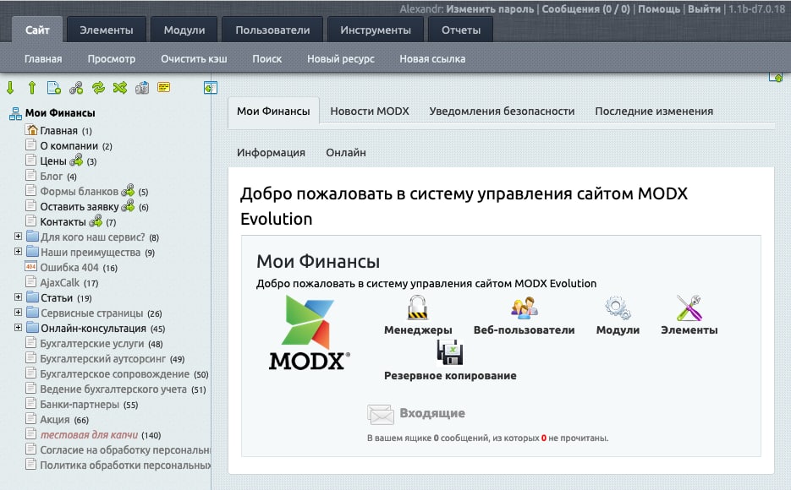Click the collapse top bar icon at top right
The height and width of the screenshot is (490, 791).
[x=776, y=78]
